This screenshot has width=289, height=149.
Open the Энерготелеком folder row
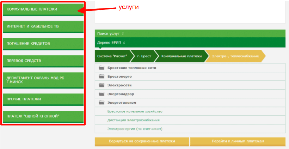(190, 103)
